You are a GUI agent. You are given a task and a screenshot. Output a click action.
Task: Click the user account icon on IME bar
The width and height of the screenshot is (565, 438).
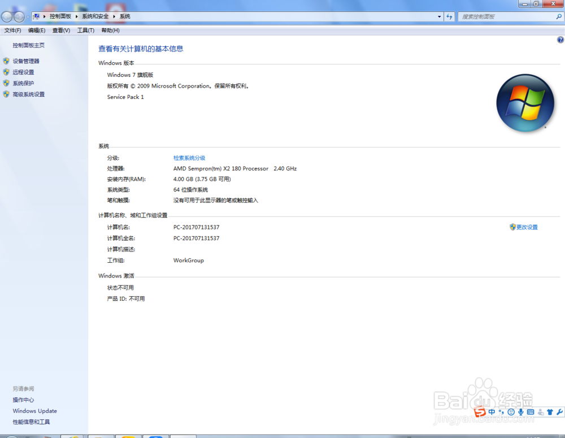(541, 412)
